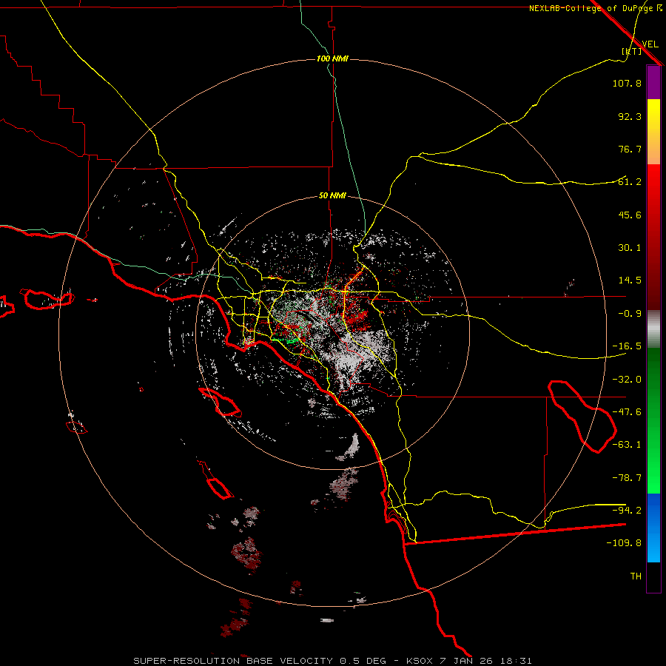Click the -109.8 velocity scale value

click(624, 543)
